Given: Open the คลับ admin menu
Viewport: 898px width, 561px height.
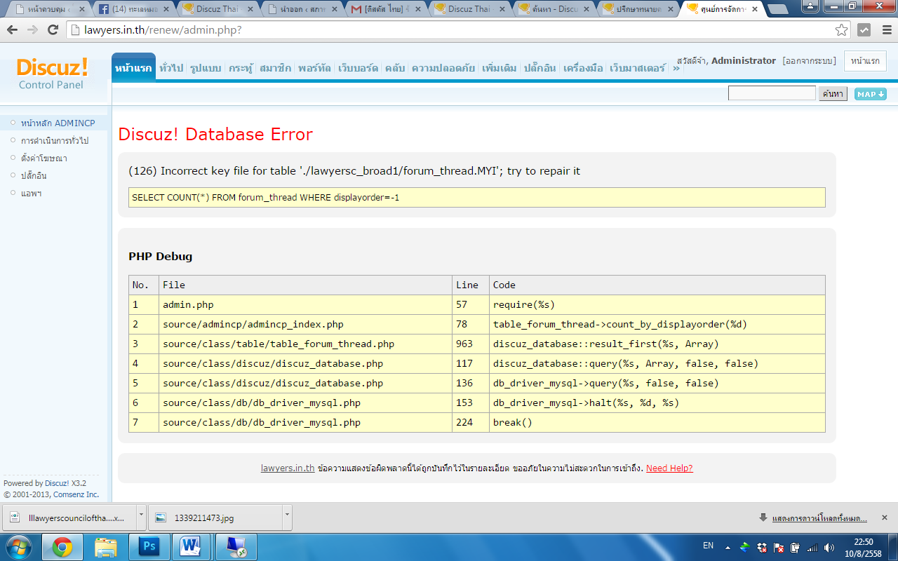Looking at the screenshot, I should 395,68.
